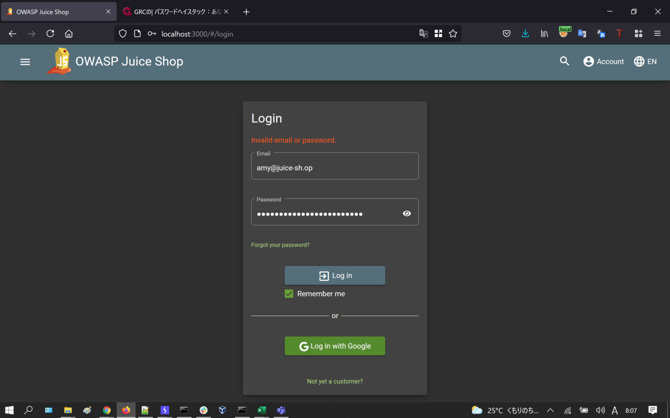Bookmark this page with the star
Screen dimensions: 670x418
(x=453, y=33)
